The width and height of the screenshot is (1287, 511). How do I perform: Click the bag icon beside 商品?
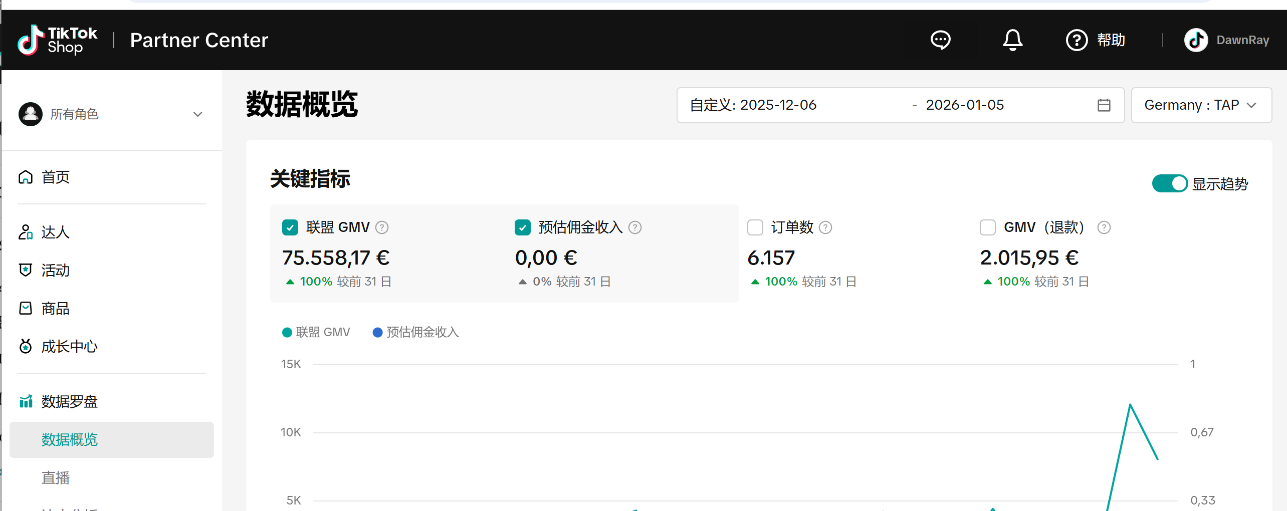click(26, 308)
